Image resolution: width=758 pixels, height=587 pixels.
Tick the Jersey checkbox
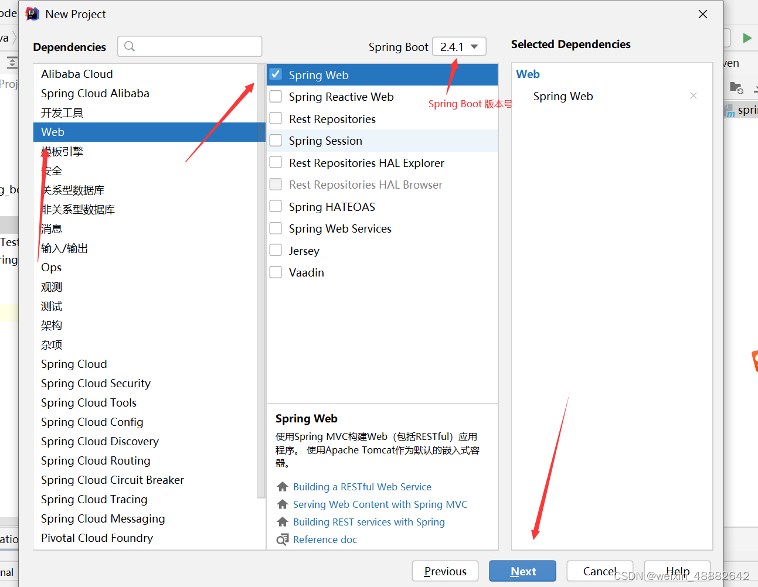[276, 250]
